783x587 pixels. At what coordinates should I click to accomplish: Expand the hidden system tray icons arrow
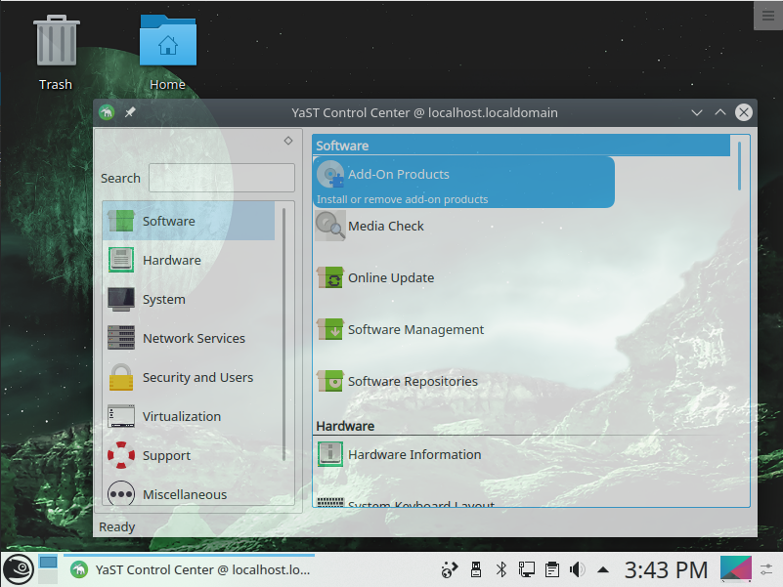(x=603, y=569)
